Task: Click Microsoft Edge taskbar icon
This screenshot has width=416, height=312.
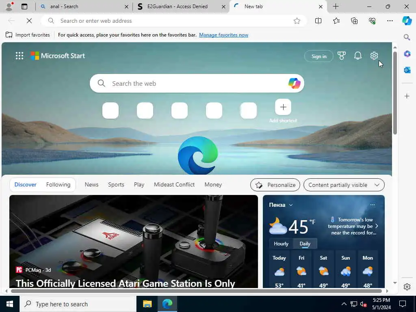Action: pos(167,304)
